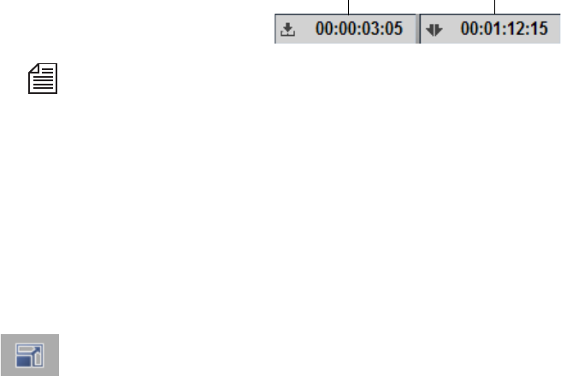Click the minutes digits 01 in second timecode
561x376 pixels.
click(x=493, y=28)
